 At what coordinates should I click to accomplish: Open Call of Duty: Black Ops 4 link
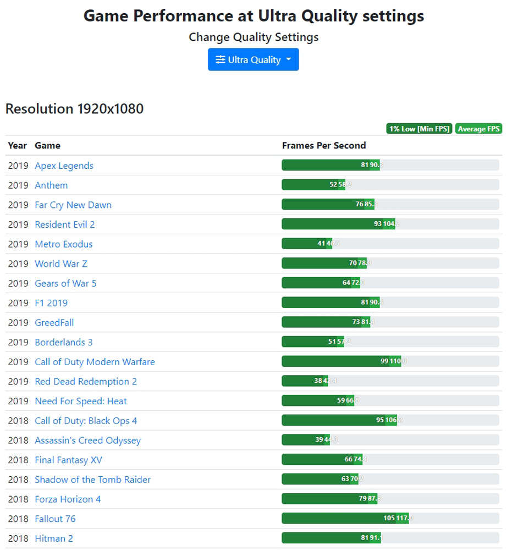click(86, 421)
